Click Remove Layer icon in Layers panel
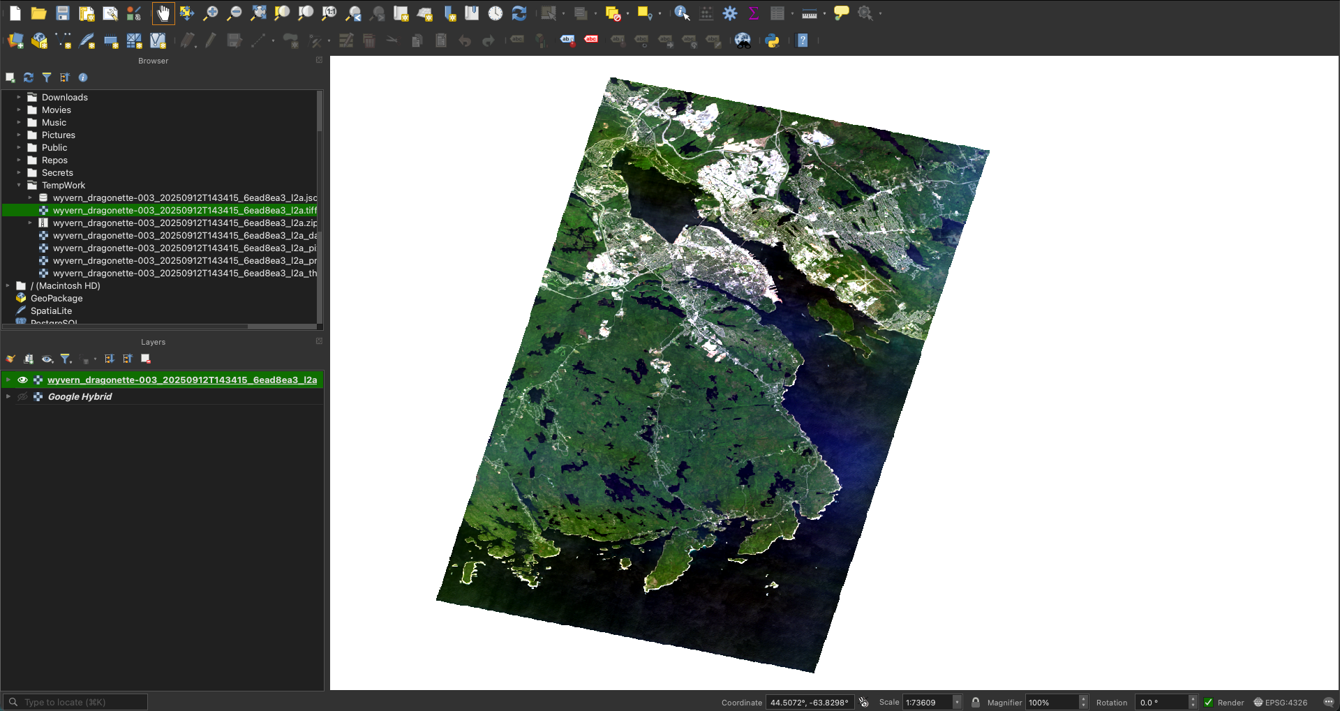 coord(146,359)
